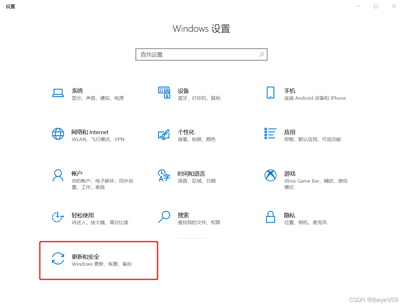The width and height of the screenshot is (403, 306).
Task: Maximize the 设置 window
Action: point(376,6)
